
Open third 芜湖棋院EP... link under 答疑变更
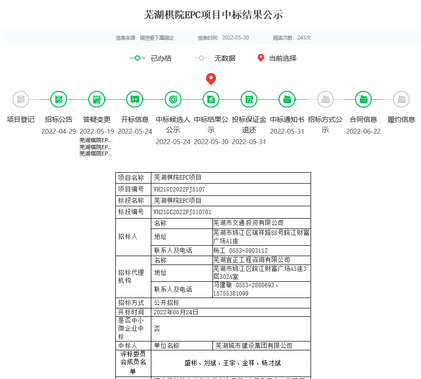coord(96,153)
